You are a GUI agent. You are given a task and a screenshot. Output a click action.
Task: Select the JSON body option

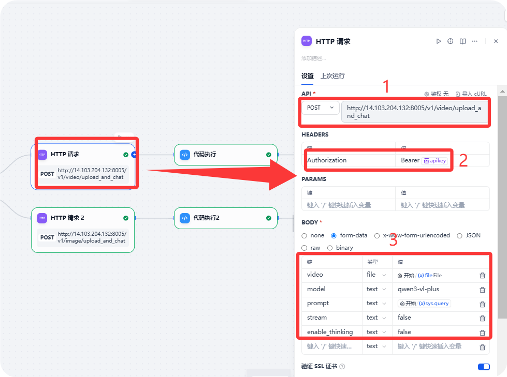459,236
